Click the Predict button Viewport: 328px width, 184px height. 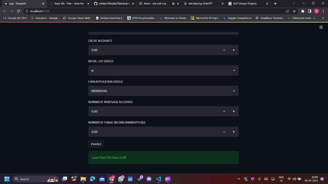pyautogui.click(x=96, y=144)
